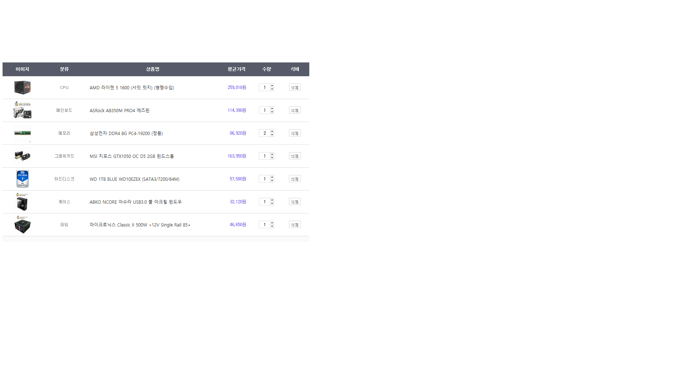Increase quantity of the ABKO NCORE case
This screenshot has width=697, height=392.
click(x=272, y=200)
